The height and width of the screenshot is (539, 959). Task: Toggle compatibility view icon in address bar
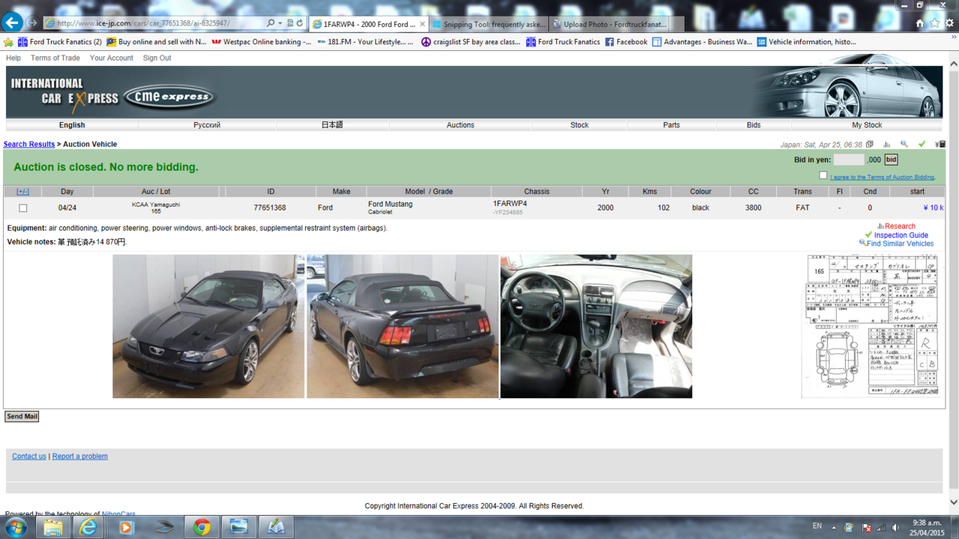click(x=290, y=23)
